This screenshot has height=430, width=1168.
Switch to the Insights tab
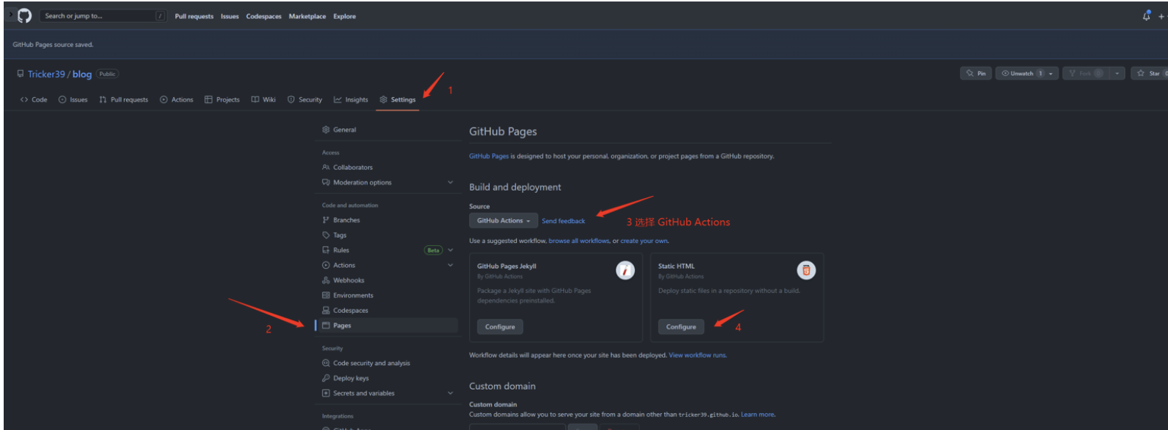[351, 99]
